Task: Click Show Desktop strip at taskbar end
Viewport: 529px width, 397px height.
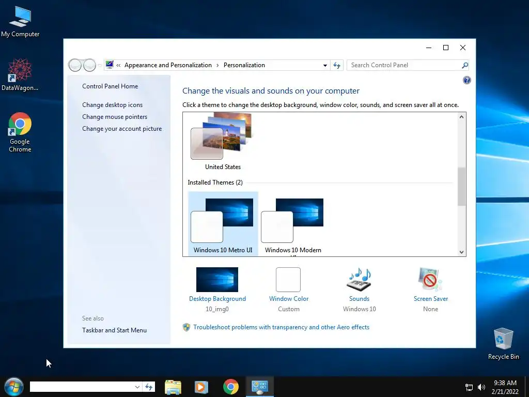Action: pos(526,387)
